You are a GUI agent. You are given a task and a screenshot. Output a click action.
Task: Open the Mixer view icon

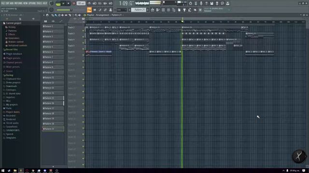click(x=169, y=10)
